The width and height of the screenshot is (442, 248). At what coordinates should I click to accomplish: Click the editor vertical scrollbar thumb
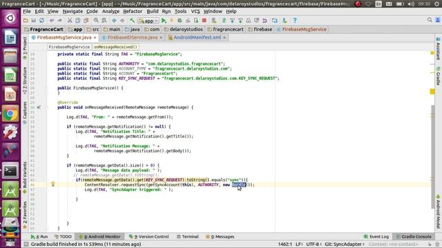coord(432,156)
